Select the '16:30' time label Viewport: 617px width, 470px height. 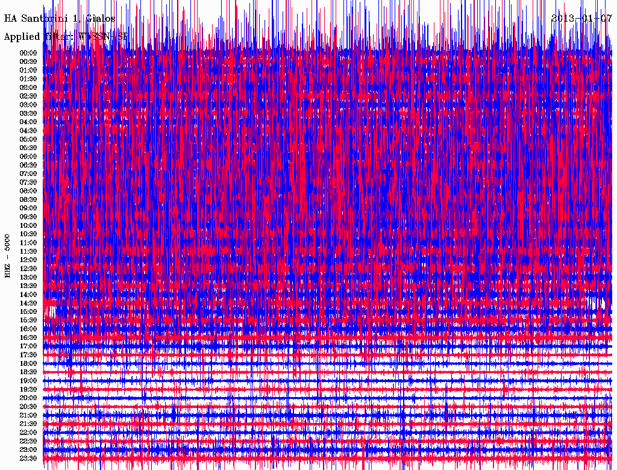[28, 338]
